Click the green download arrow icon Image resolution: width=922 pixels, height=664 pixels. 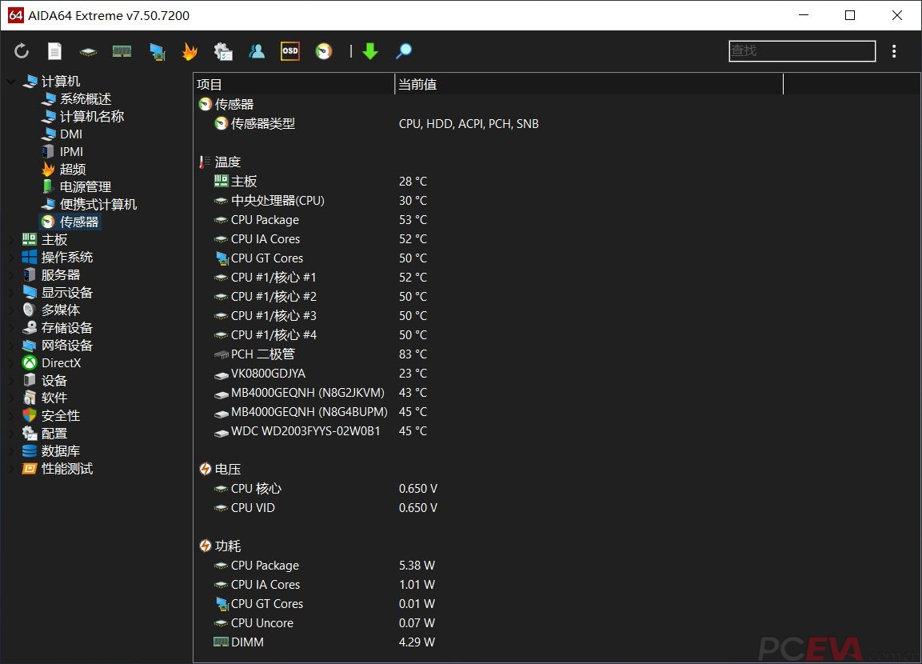370,51
